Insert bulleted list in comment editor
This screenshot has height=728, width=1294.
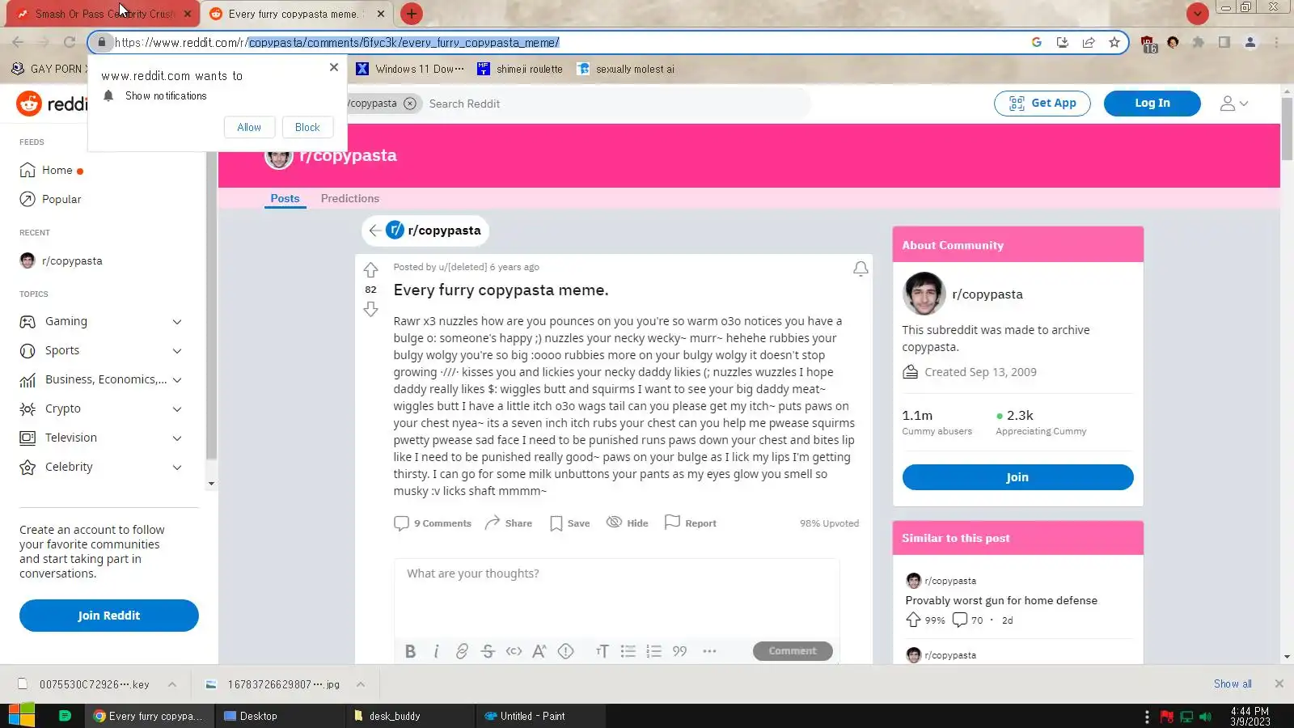click(x=628, y=651)
